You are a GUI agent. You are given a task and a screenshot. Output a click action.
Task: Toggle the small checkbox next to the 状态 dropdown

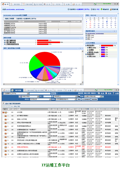pyautogui.click(x=103, y=97)
